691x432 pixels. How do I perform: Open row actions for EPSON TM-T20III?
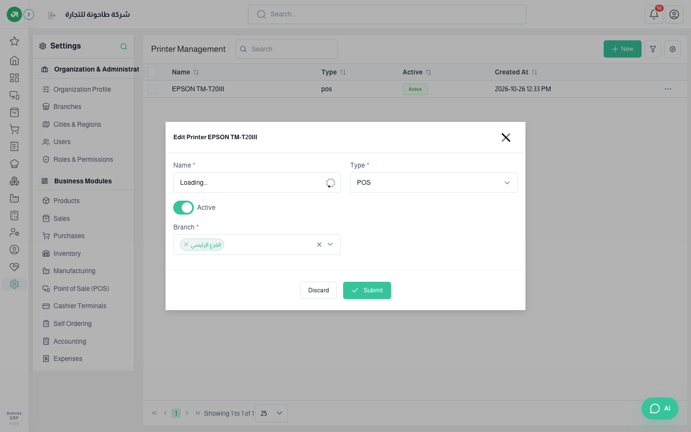668,89
